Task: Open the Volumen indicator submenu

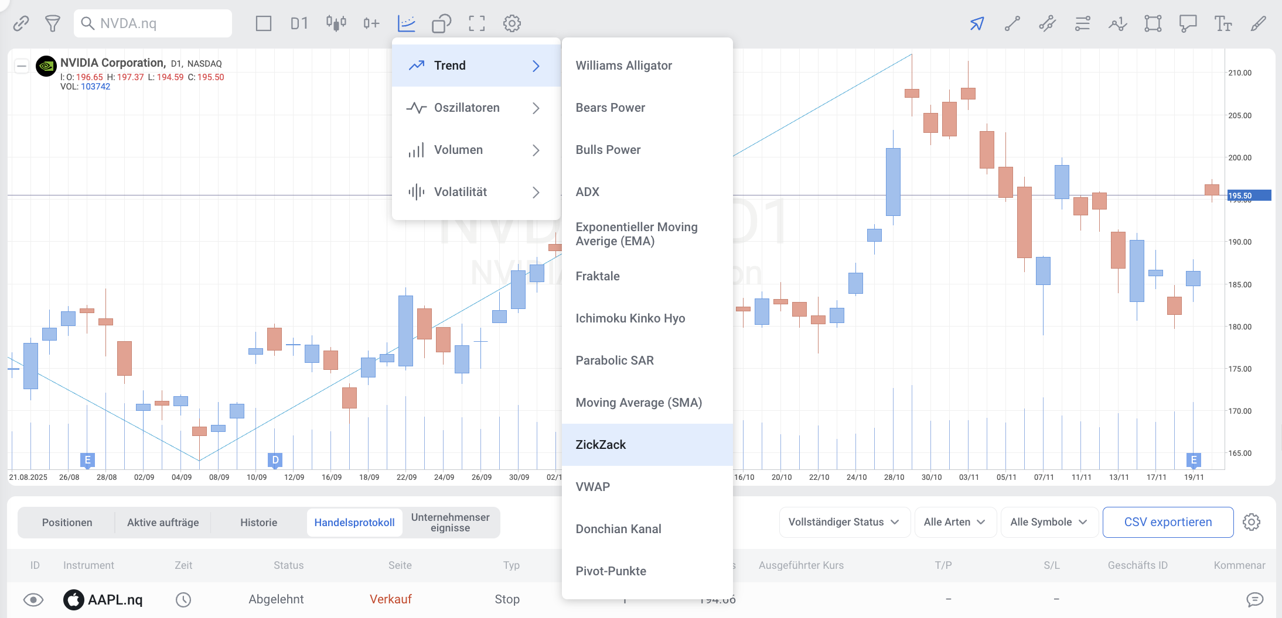Action: 476,150
